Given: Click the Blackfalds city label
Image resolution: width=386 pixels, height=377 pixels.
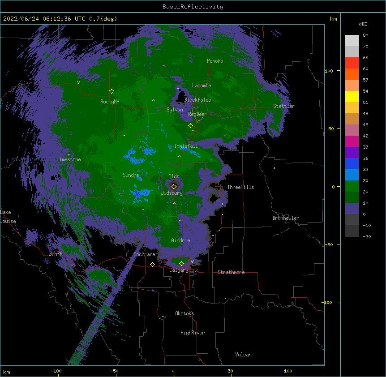Looking at the screenshot, I should tap(197, 100).
